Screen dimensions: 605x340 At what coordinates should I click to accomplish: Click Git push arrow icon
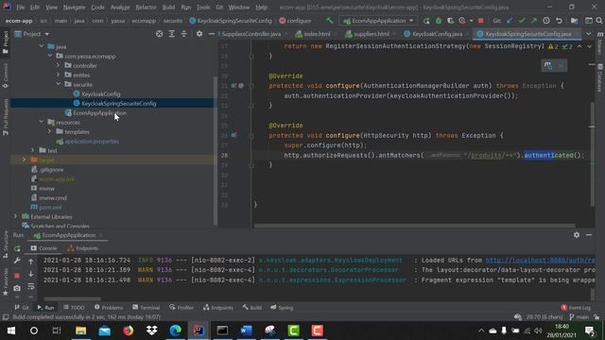tap(533, 21)
